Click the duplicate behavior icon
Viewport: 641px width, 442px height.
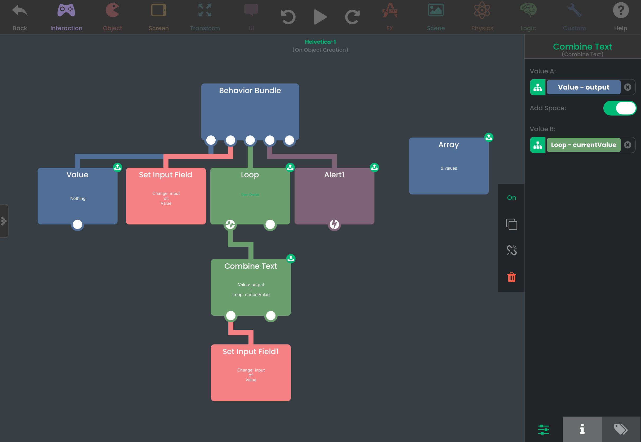(x=511, y=224)
